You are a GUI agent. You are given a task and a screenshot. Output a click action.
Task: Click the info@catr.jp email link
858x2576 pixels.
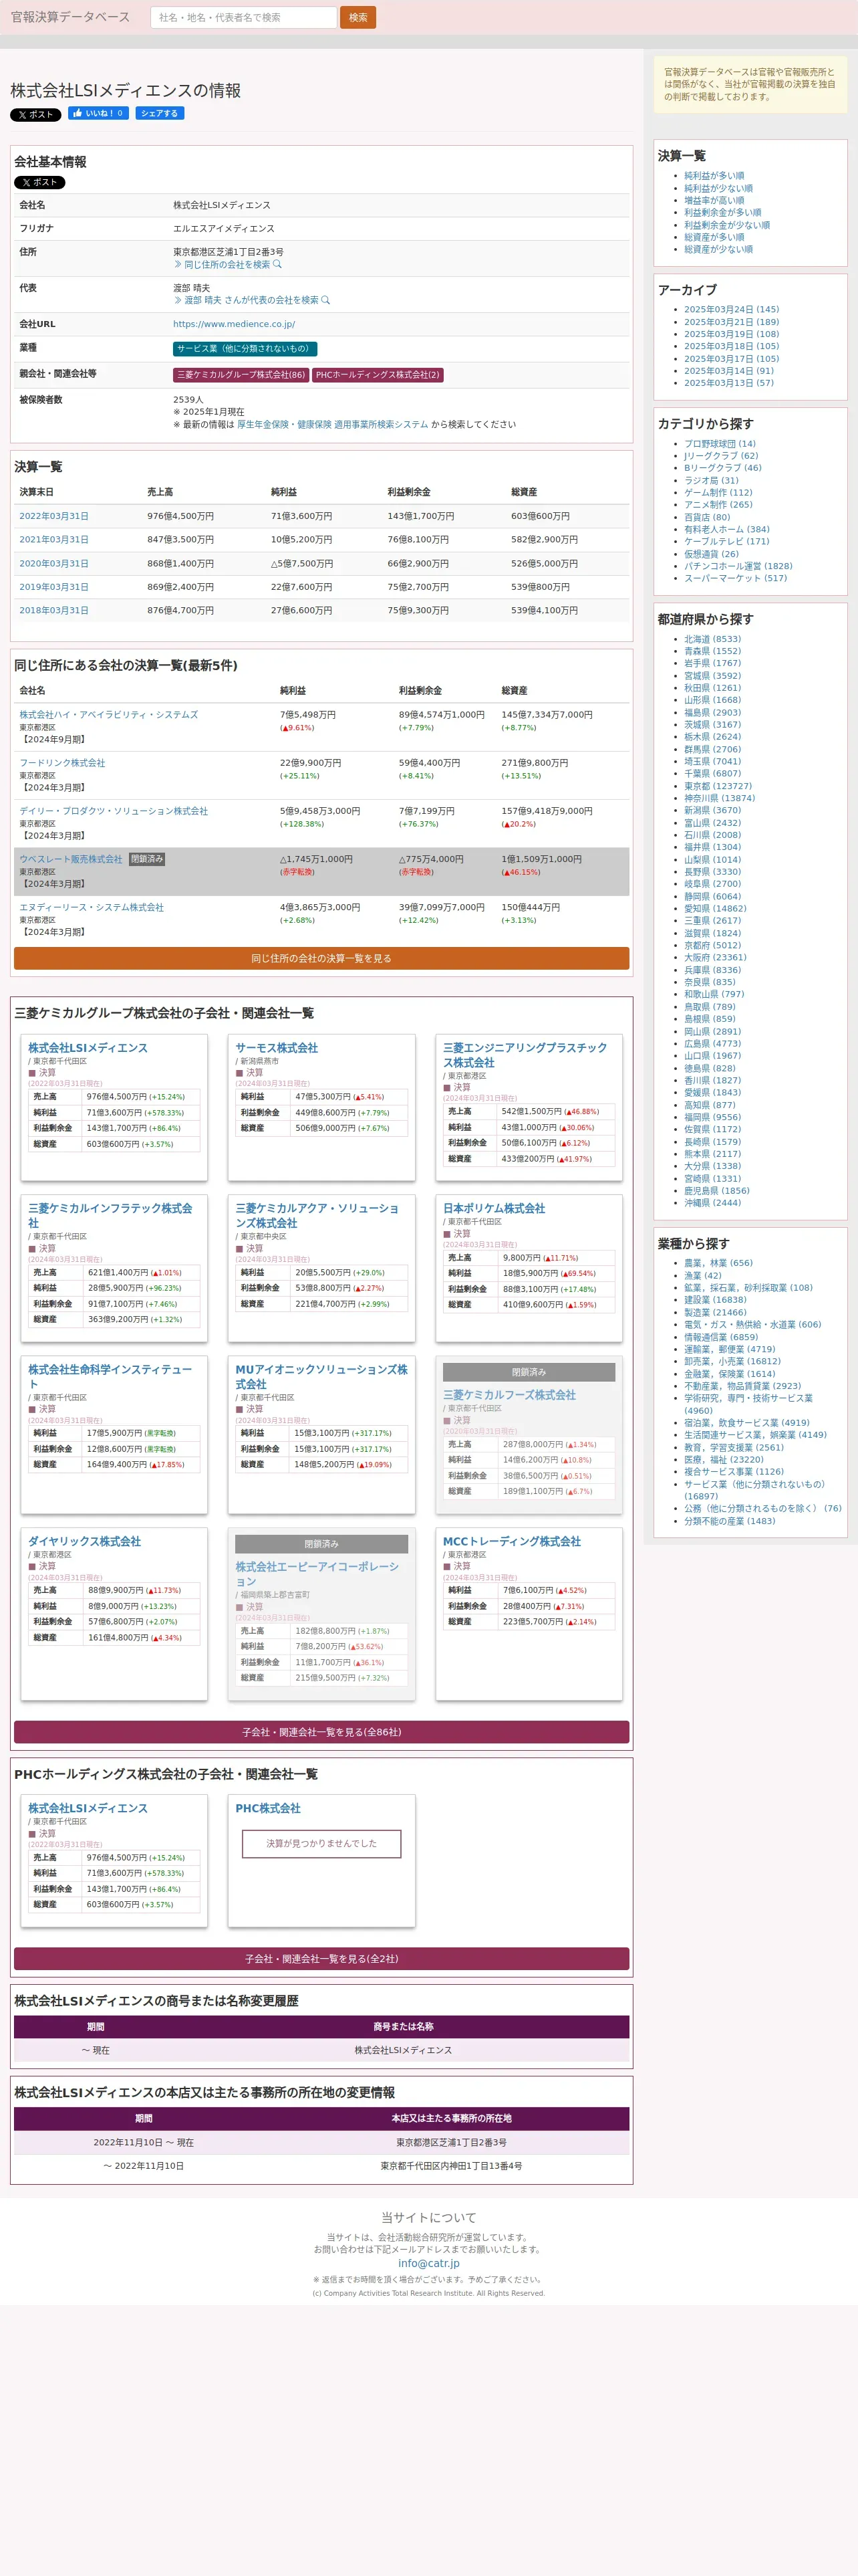click(x=428, y=2263)
